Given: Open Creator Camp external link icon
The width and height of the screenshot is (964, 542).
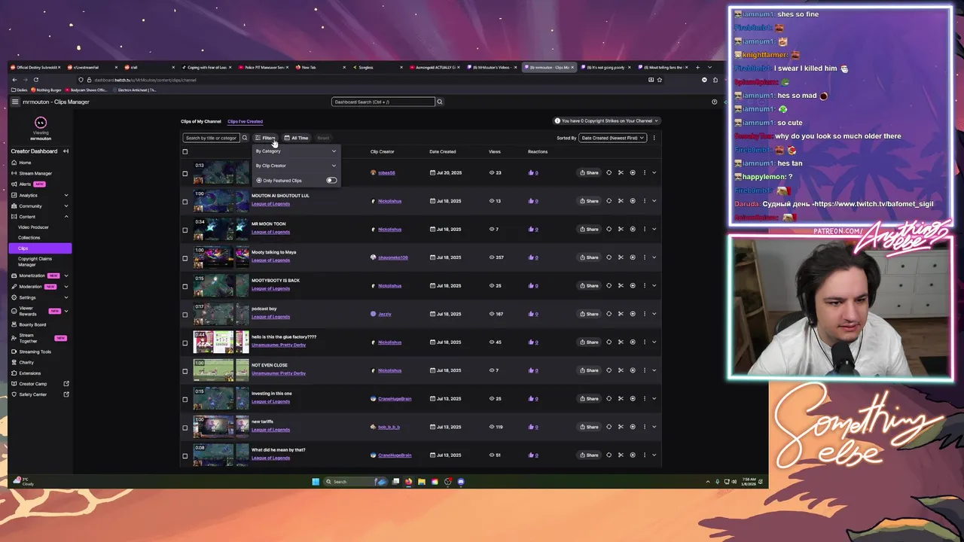Looking at the screenshot, I should [66, 384].
